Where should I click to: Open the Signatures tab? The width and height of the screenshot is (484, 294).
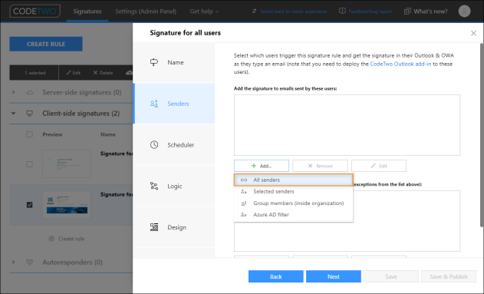[87, 12]
